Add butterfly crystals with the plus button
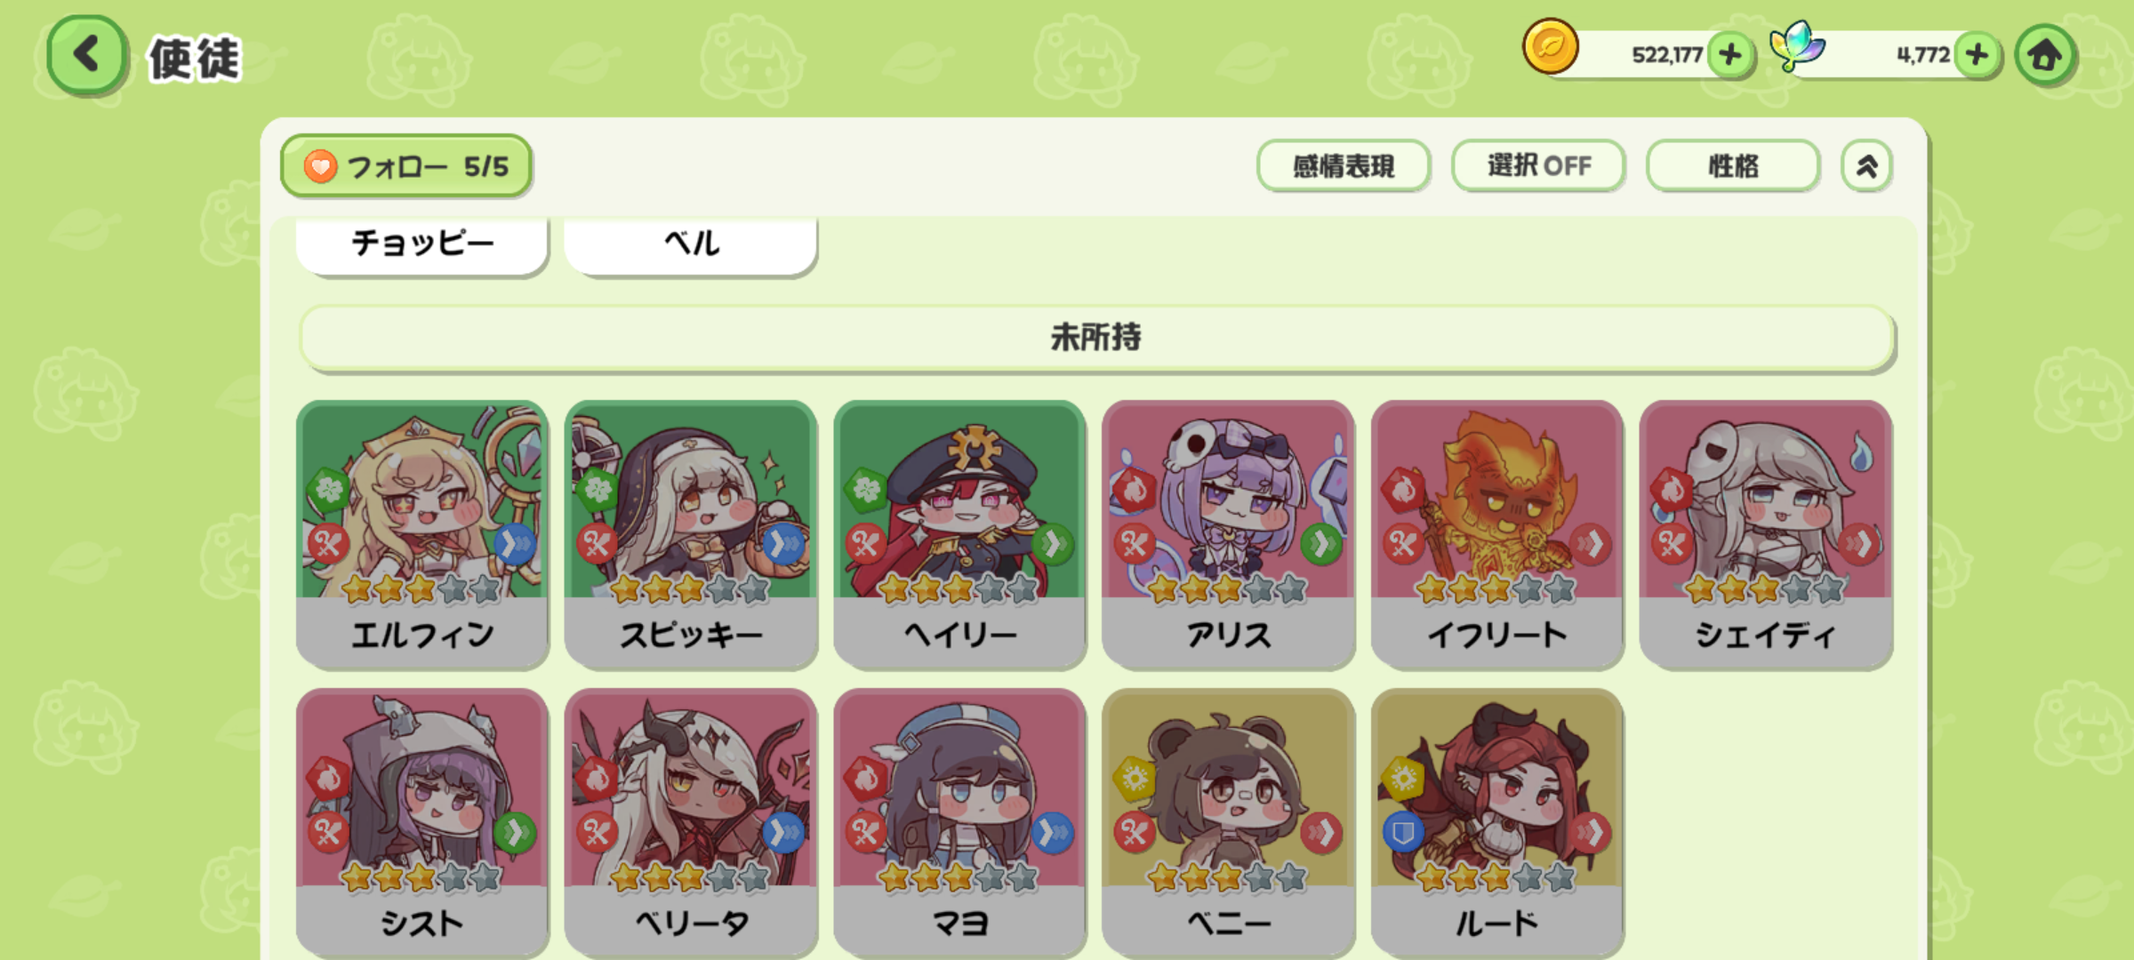 coord(1978,55)
